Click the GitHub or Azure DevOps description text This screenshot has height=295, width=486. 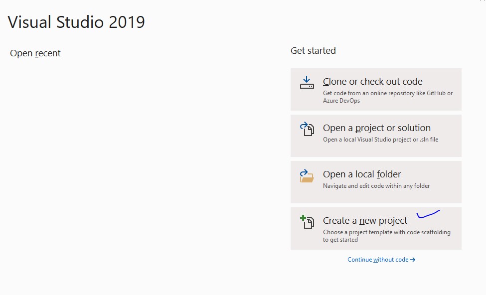387,97
